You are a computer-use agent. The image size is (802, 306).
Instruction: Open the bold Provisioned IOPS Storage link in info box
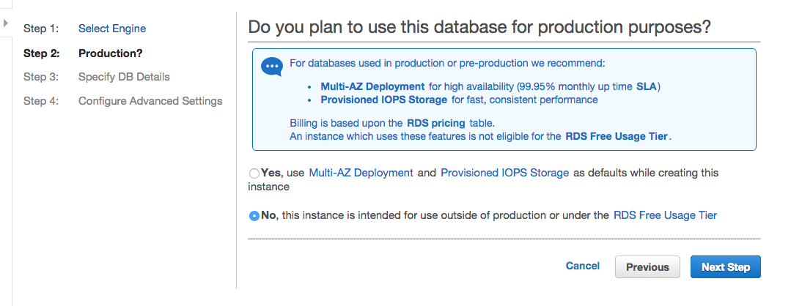point(383,100)
